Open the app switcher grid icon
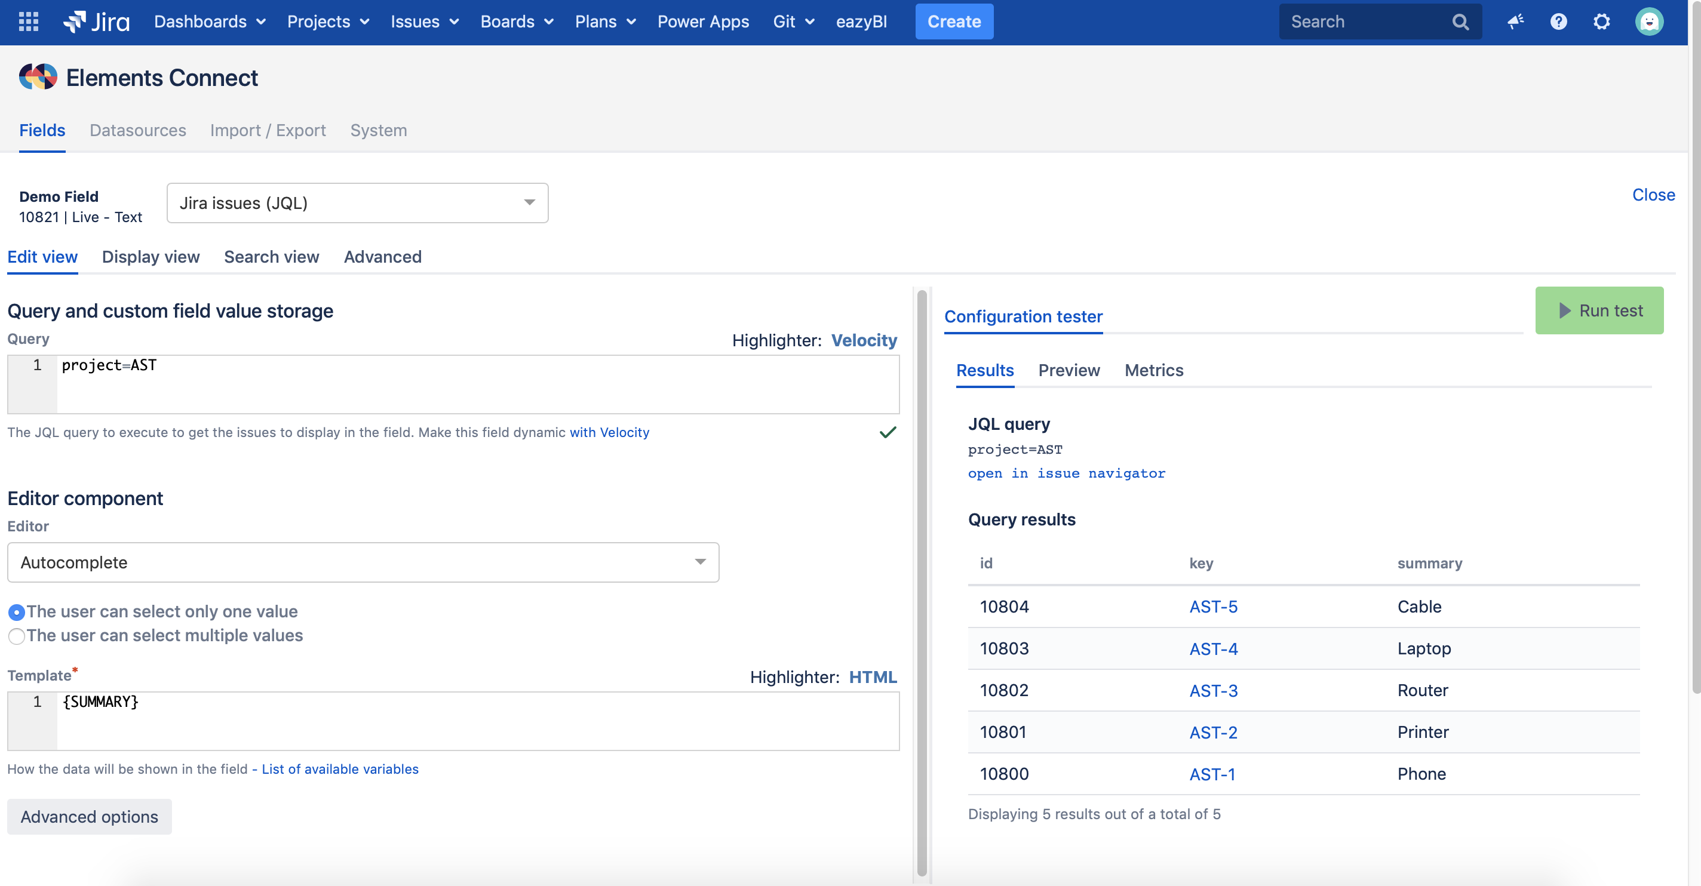Viewport: 1701px width, 886px height. click(x=29, y=21)
